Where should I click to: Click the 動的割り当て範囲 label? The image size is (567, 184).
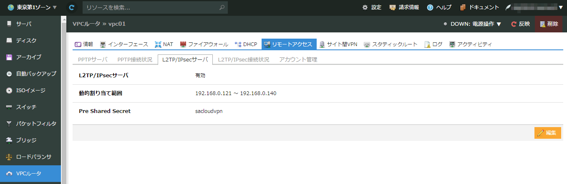pyautogui.click(x=100, y=93)
